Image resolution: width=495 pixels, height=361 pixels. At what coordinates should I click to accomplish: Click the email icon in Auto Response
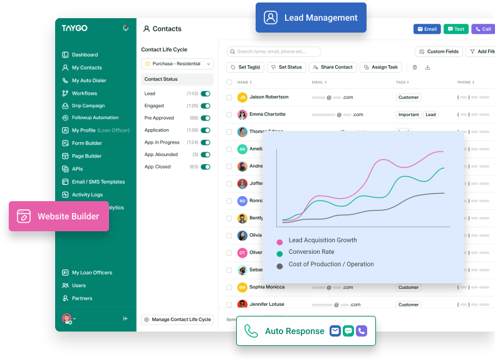[335, 331]
